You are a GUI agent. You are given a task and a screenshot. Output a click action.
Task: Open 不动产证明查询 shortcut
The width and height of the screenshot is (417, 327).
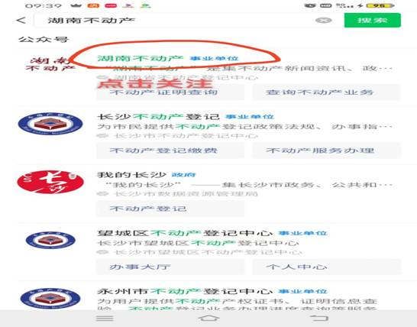pos(170,92)
